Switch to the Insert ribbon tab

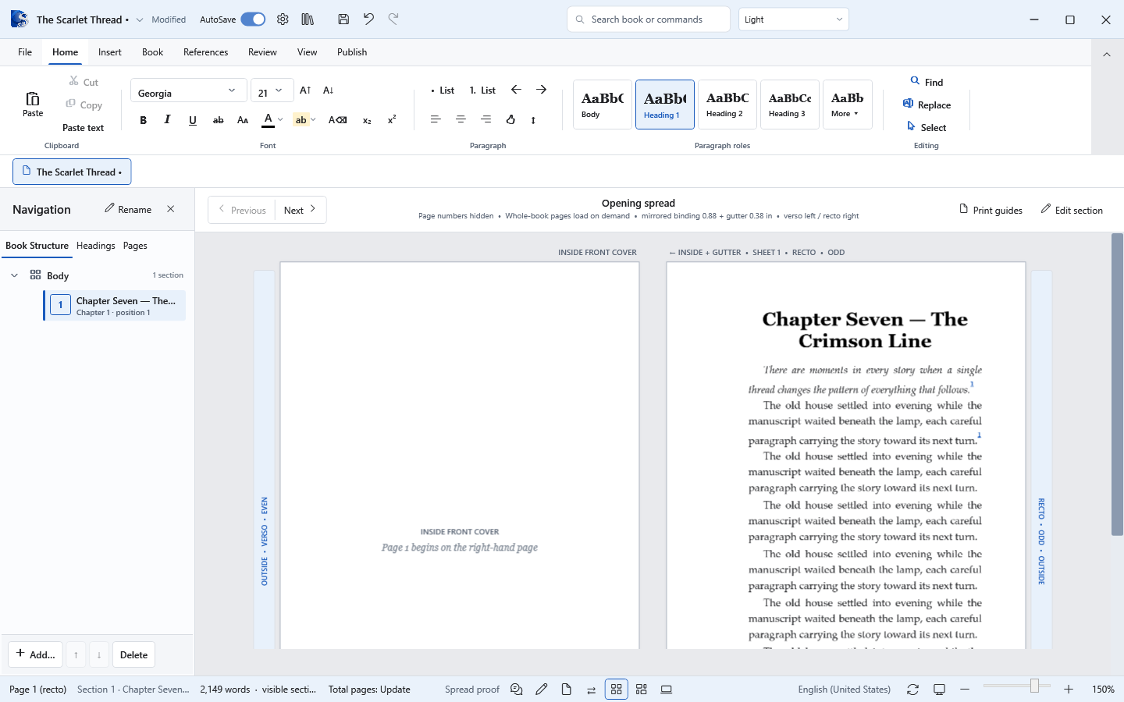coord(110,52)
